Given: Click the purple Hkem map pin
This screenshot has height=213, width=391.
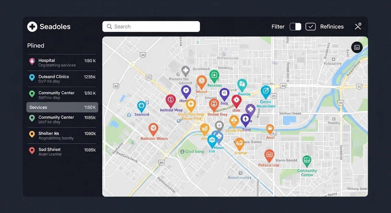Looking at the screenshot, I should coord(186,92).
